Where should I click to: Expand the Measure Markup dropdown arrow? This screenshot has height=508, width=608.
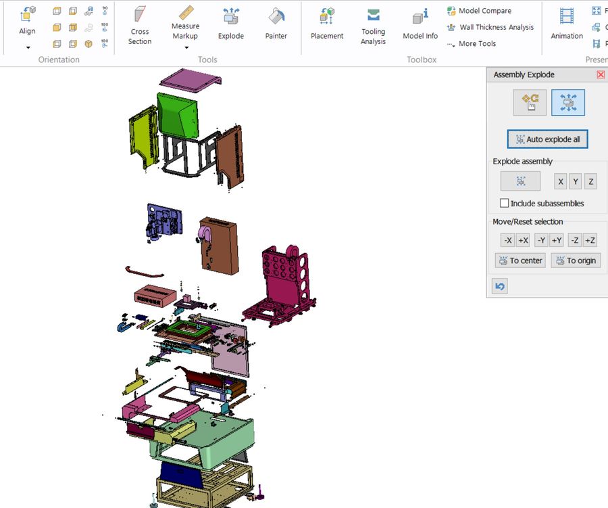click(x=186, y=47)
